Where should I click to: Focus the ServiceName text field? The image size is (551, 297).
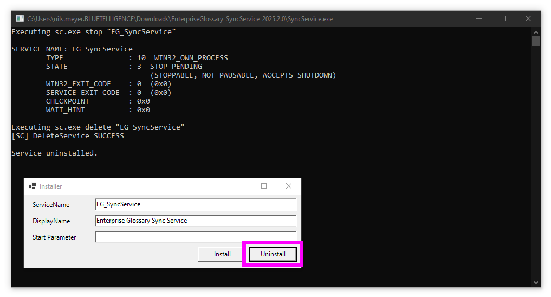pos(195,204)
